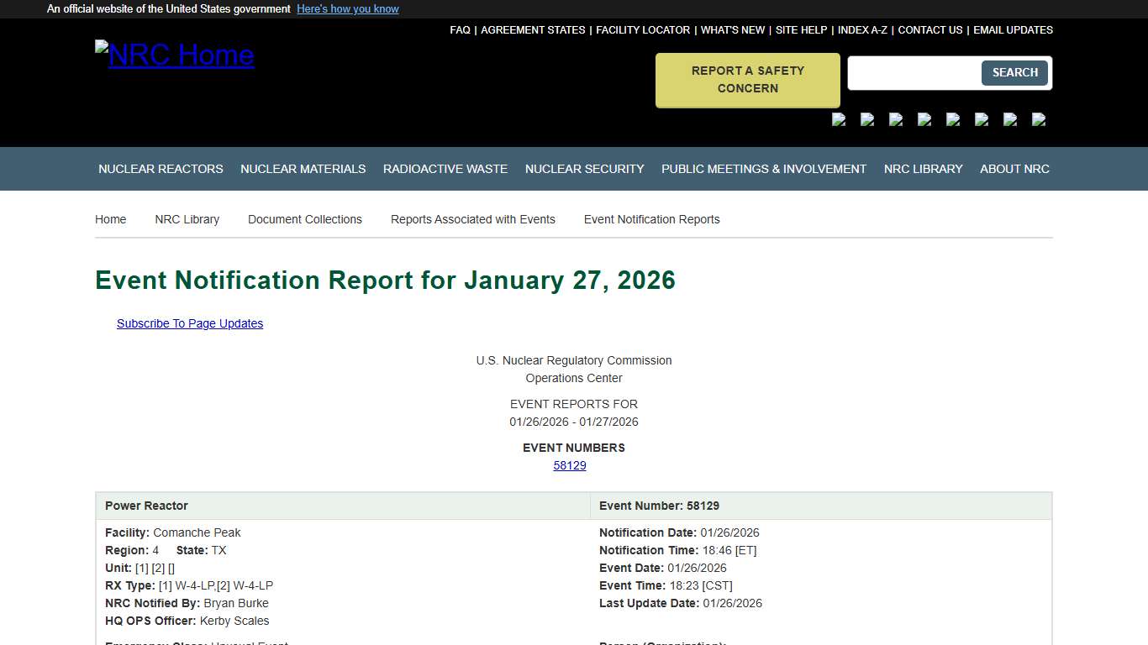The image size is (1148, 645).
Task: Select the Nuclear Materials menu item
Action: [303, 169]
